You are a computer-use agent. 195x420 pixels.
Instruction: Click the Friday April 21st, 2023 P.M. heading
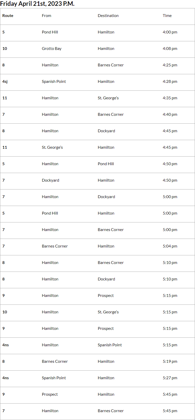click(x=37, y=4)
